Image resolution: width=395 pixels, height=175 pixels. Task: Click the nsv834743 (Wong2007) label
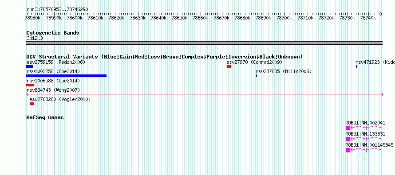point(53,90)
